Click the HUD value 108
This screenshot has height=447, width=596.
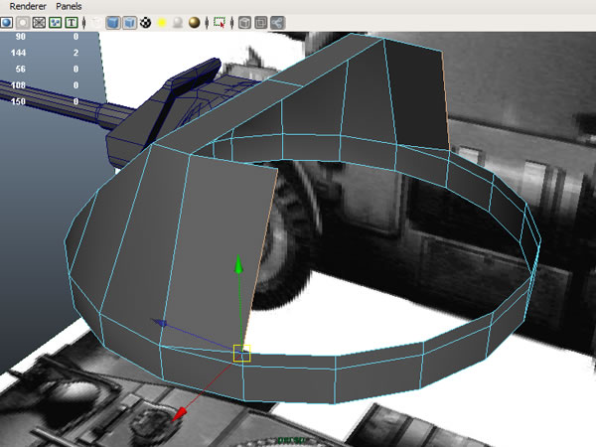(18, 85)
